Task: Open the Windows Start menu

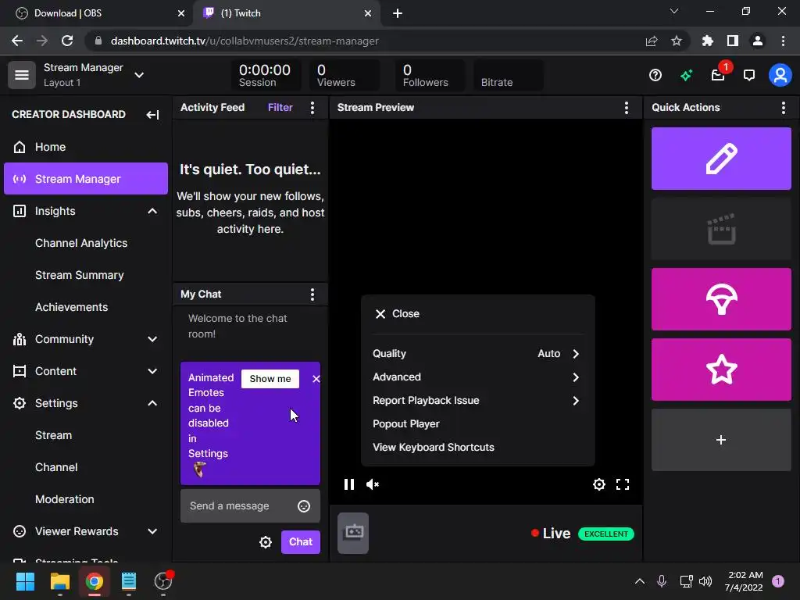Action: click(25, 581)
